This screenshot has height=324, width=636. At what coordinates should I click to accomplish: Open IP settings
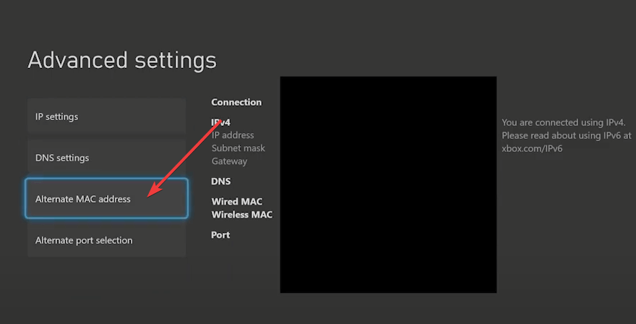[107, 116]
